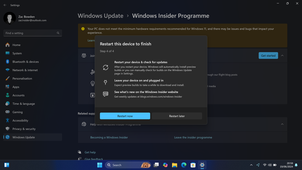The height and width of the screenshot is (170, 302).
Task: Collapse Help with Windows Insider Programme
Action: point(282,124)
